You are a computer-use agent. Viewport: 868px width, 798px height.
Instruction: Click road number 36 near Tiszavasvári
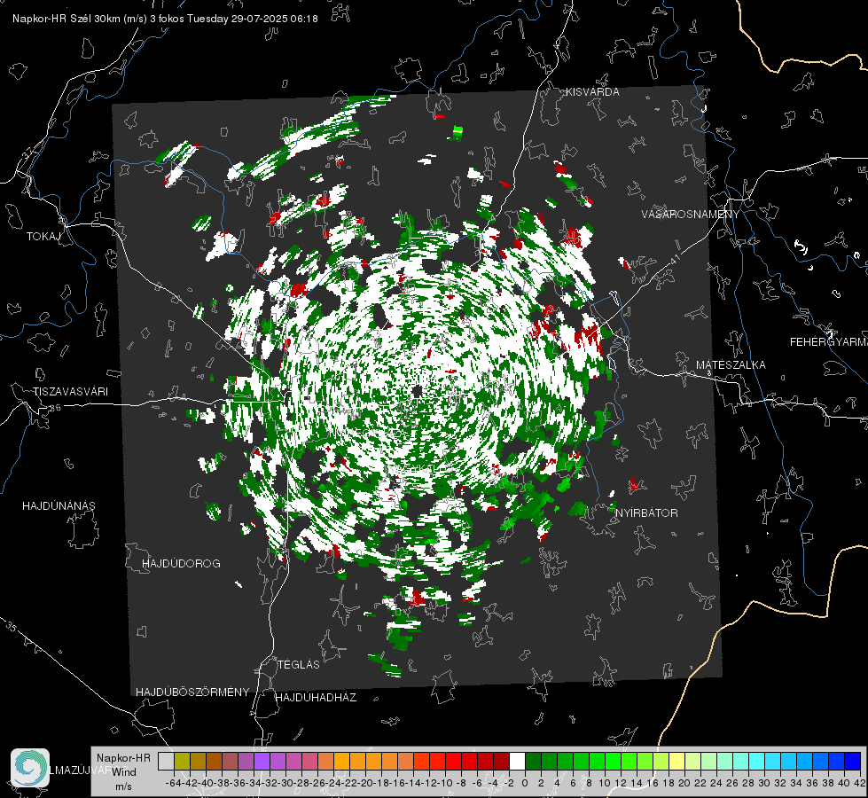tap(55, 408)
